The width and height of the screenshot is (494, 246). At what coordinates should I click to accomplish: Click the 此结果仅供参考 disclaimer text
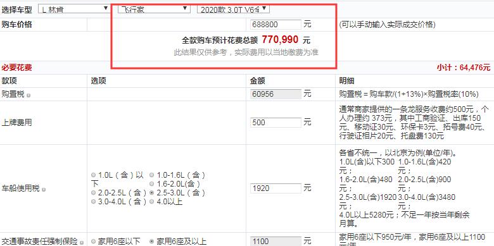point(246,52)
